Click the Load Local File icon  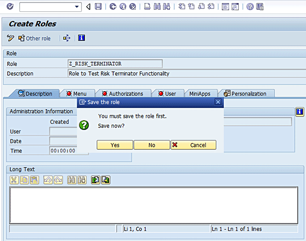[95, 180]
